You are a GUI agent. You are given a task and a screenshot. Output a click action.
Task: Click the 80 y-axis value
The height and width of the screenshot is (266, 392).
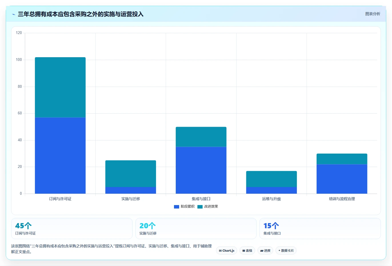tap(20, 87)
